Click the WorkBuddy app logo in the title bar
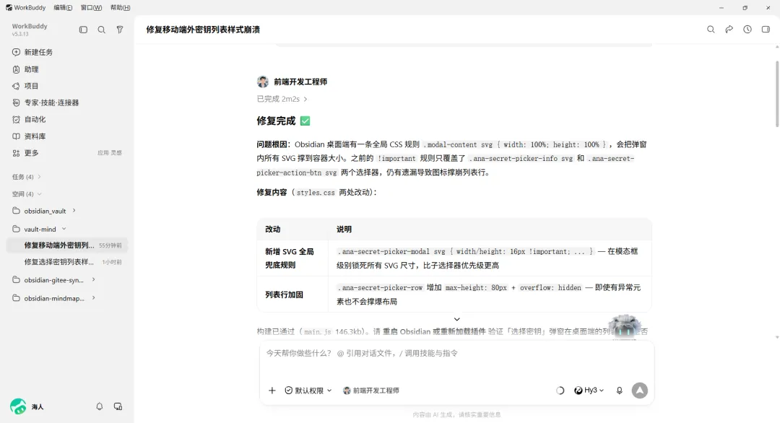 click(x=9, y=7)
